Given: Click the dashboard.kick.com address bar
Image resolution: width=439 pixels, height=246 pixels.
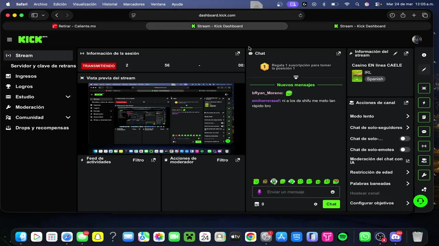Looking at the screenshot, I should (x=217, y=15).
